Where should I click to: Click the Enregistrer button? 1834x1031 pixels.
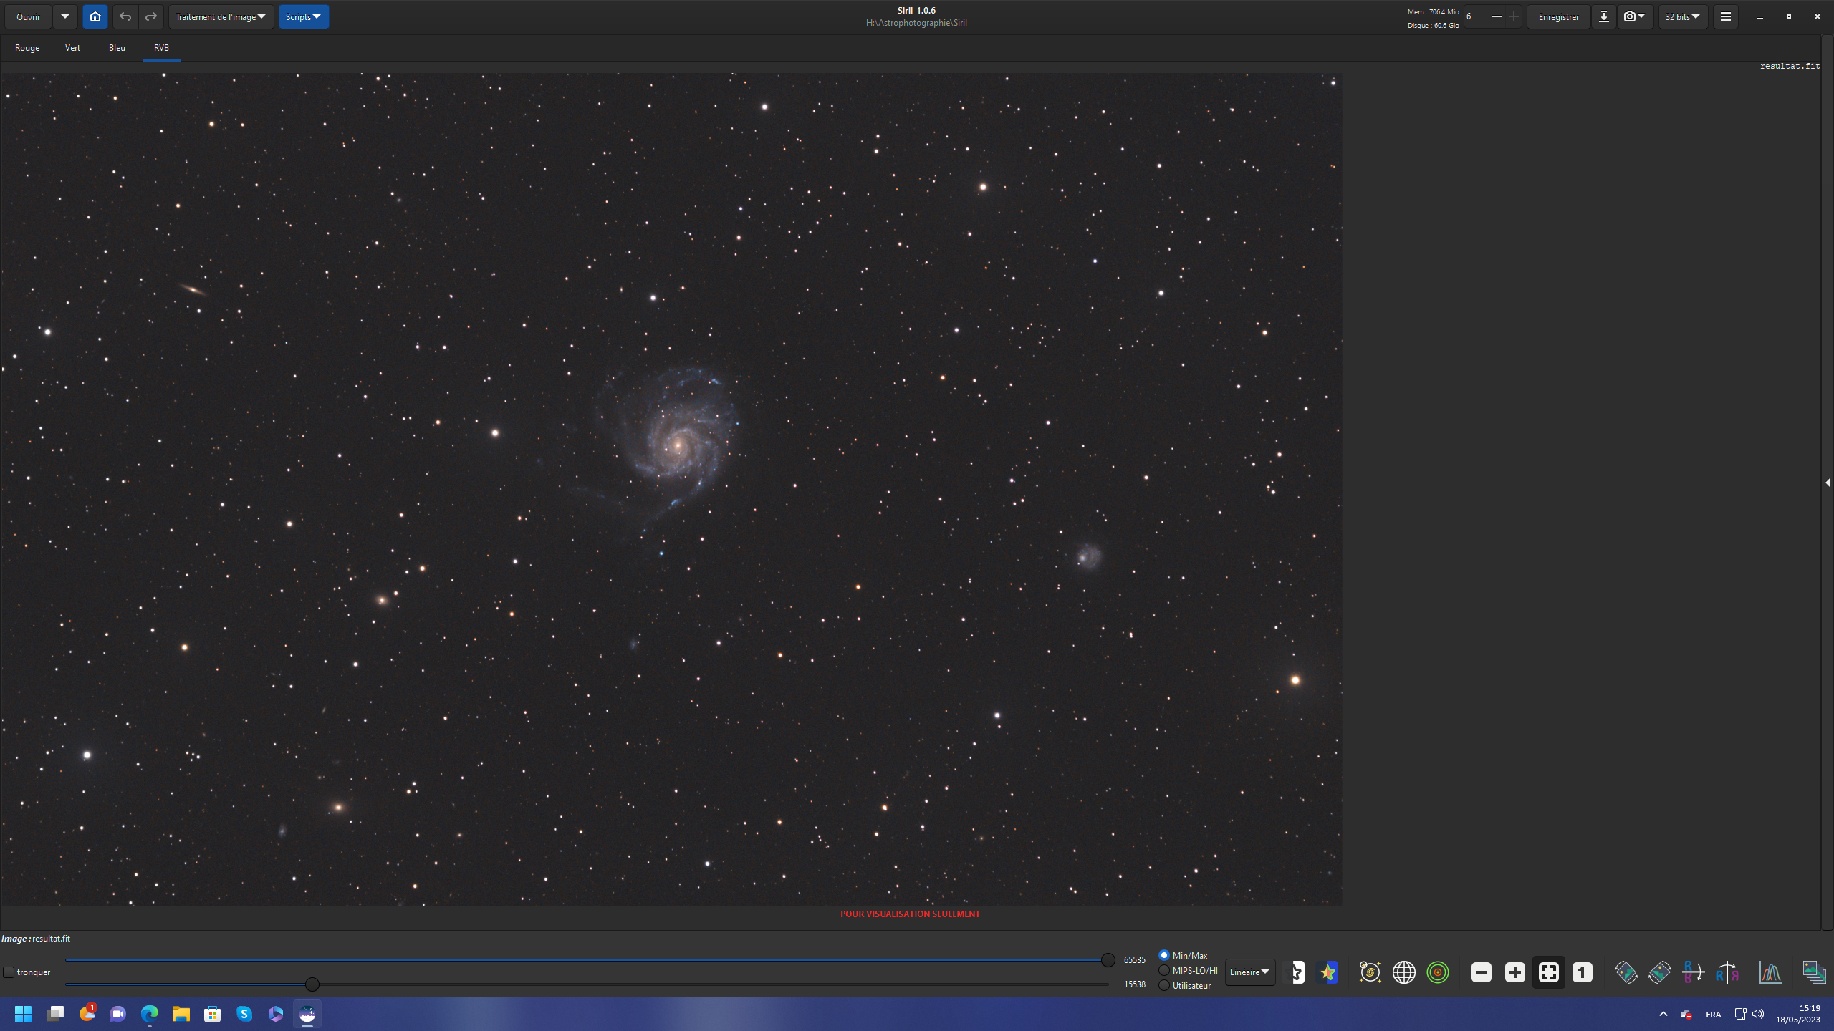click(1558, 16)
